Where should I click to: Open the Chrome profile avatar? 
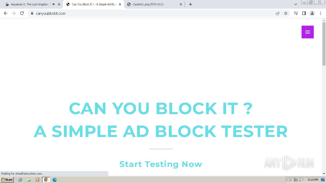pyautogui.click(x=312, y=13)
